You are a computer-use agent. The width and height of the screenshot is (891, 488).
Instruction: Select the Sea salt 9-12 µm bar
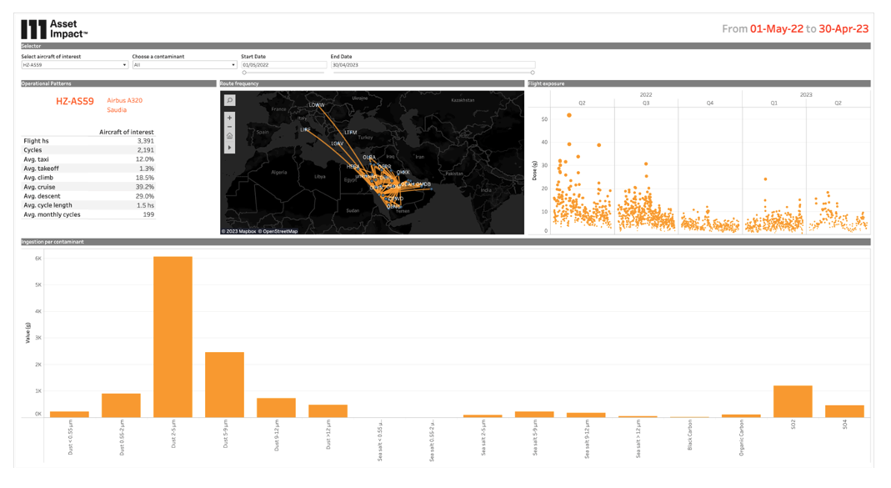pos(586,415)
